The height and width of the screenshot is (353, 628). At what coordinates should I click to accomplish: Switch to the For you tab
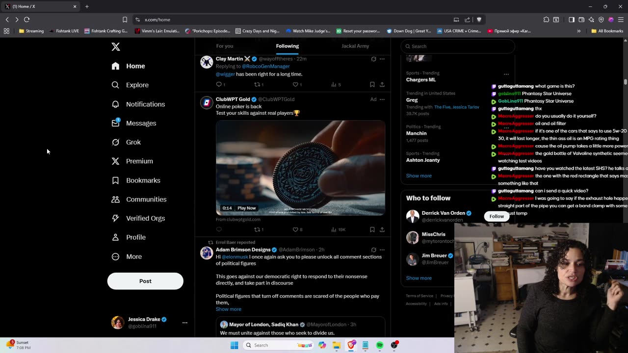(x=225, y=46)
